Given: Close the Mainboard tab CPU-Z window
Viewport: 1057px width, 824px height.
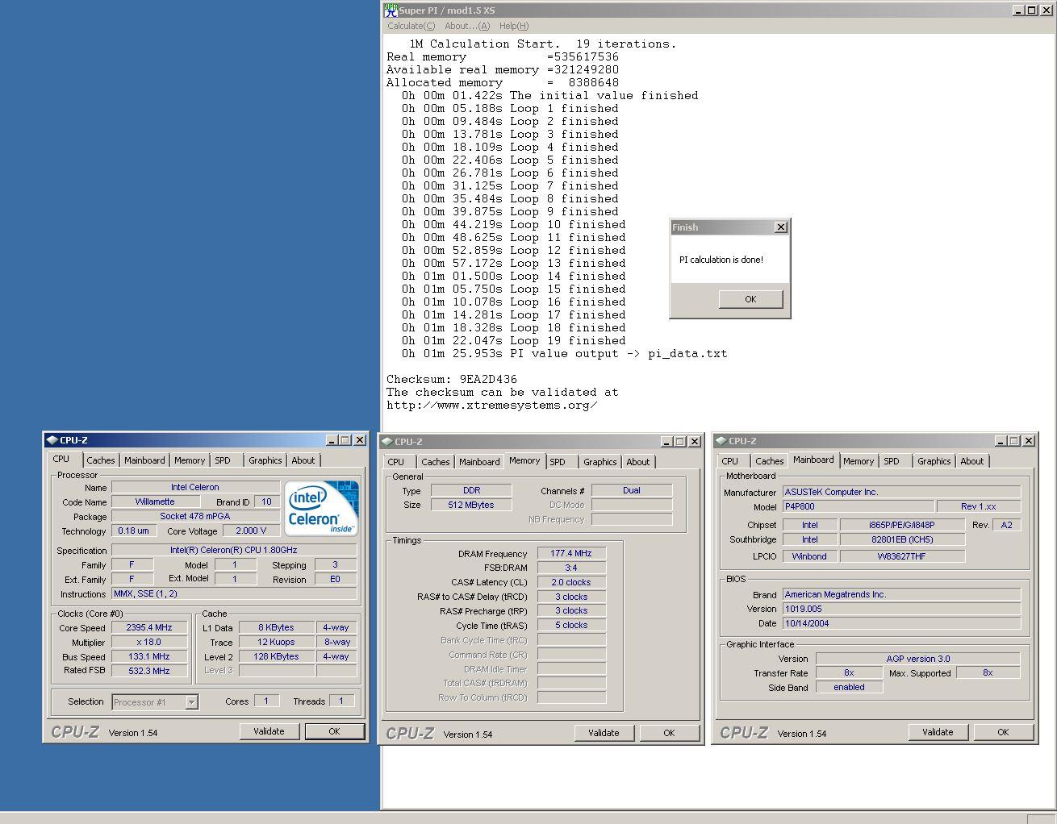Looking at the screenshot, I should click(x=1029, y=441).
